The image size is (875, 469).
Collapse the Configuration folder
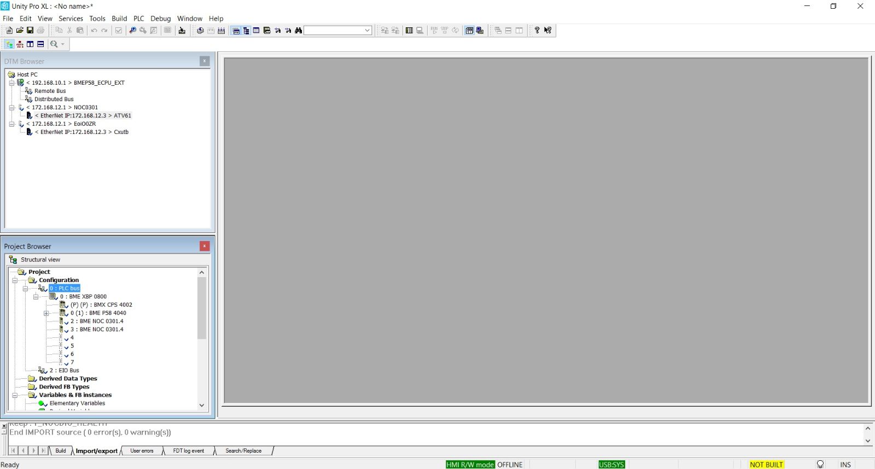[x=15, y=280]
